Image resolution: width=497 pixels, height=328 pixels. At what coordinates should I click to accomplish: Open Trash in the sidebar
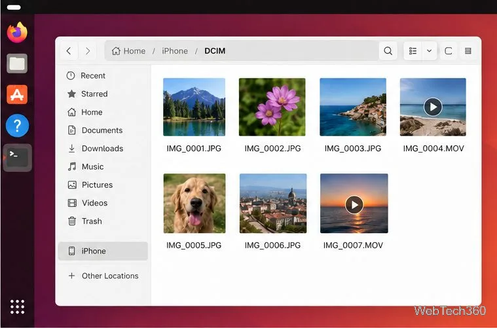(103, 221)
